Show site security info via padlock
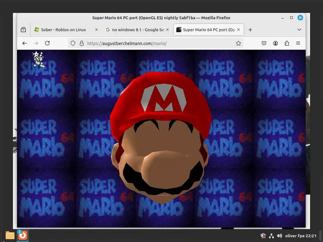Image resolution: width=323 pixels, height=242 pixels. coord(82,43)
